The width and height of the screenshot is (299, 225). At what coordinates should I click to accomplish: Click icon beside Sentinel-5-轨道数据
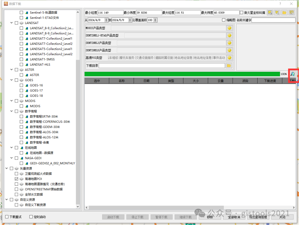pyautogui.click(x=27, y=12)
